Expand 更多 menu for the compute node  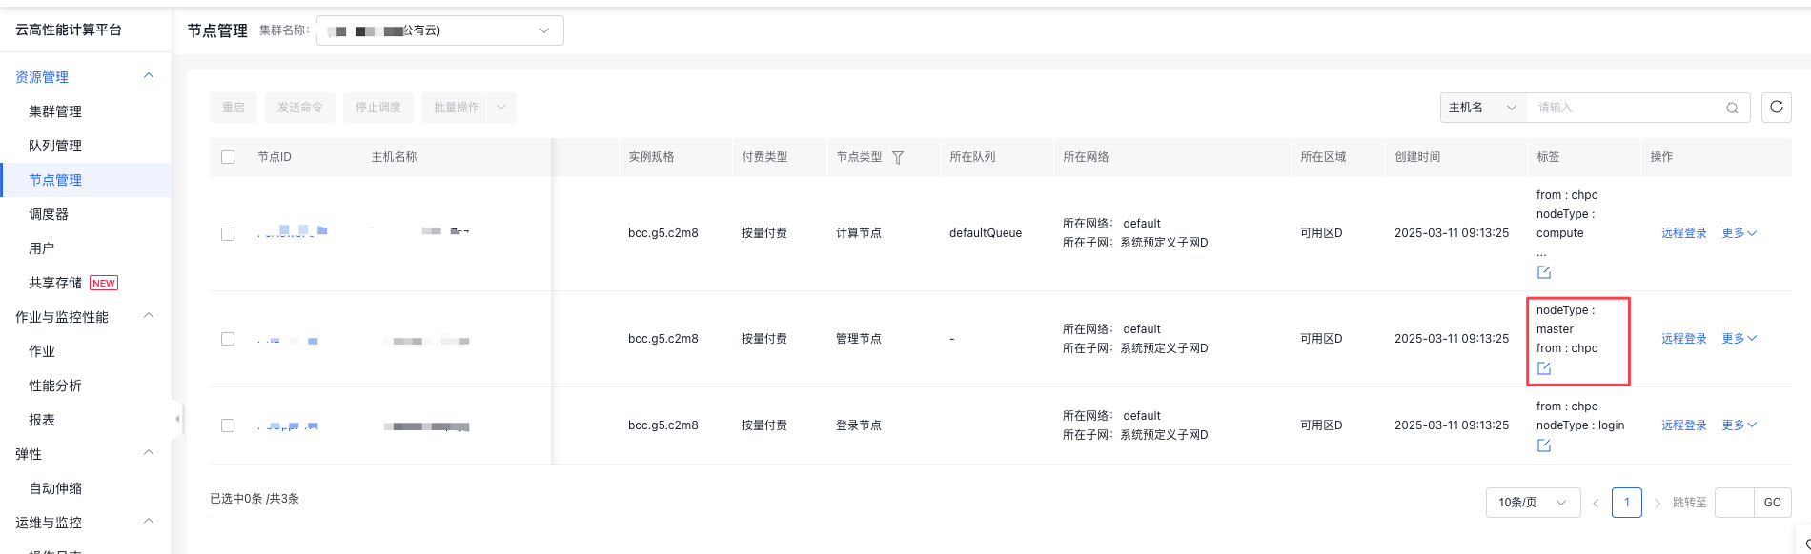click(1740, 233)
